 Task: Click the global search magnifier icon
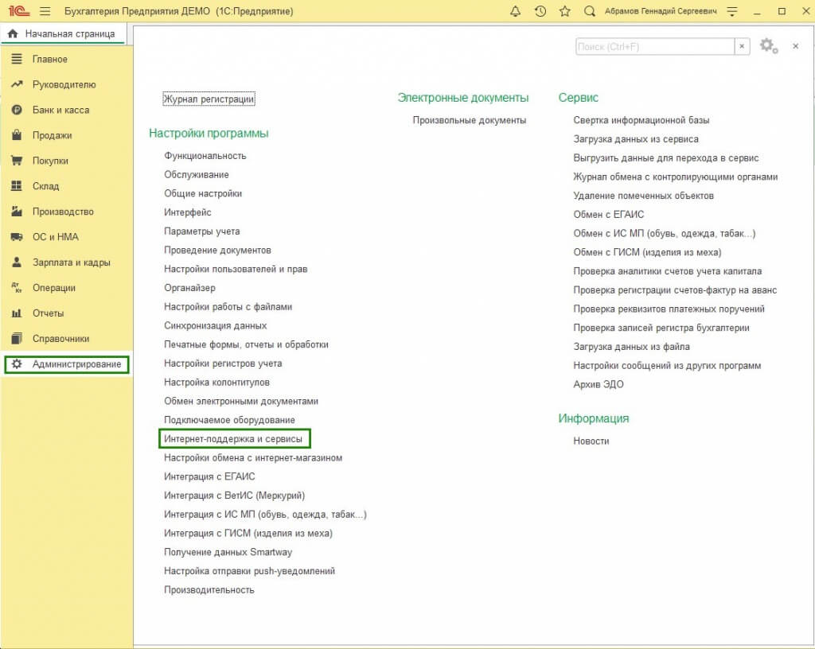(589, 11)
